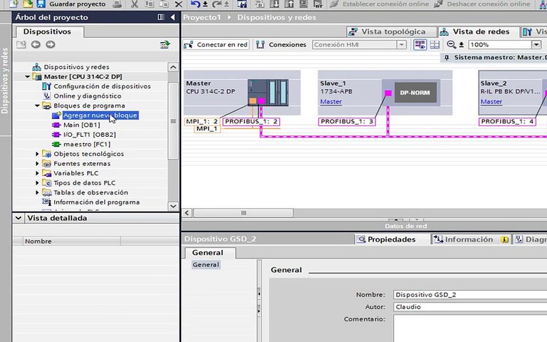Click Deshacer conexión online
The width and height of the screenshot is (547, 342).
(x=482, y=4)
